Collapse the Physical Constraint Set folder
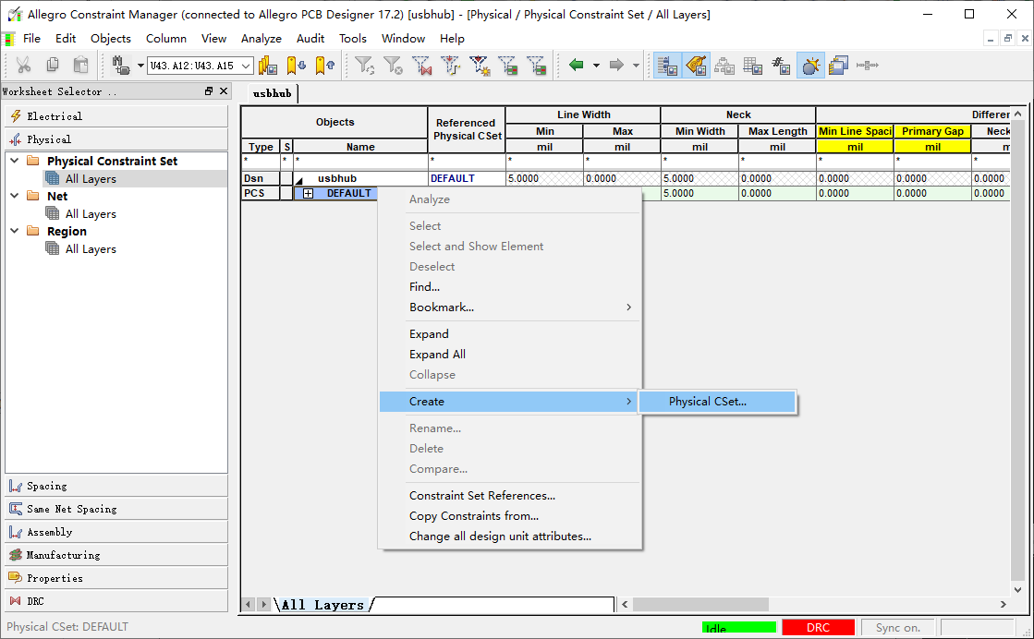Screen dimensions: 1034x639 click(x=15, y=161)
